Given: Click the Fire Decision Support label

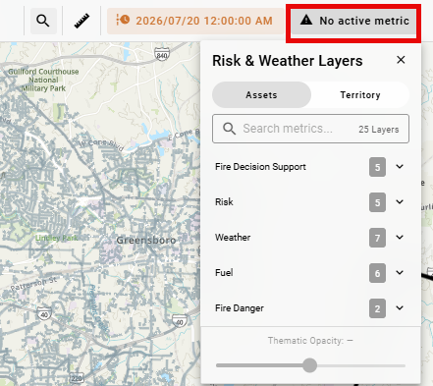Looking at the screenshot, I should pos(260,167).
